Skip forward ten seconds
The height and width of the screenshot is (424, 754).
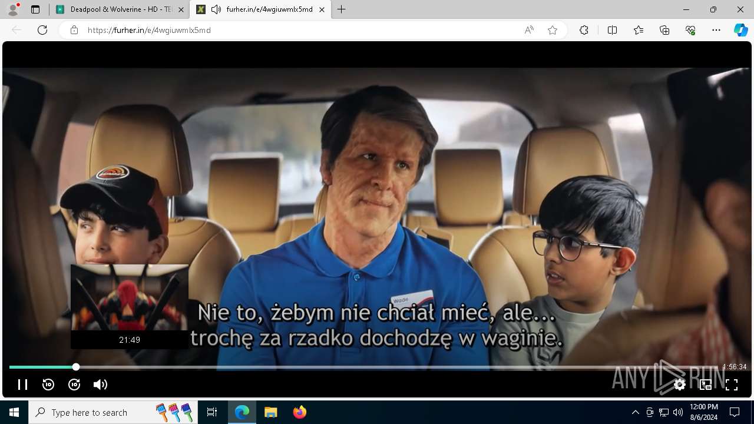click(x=74, y=385)
